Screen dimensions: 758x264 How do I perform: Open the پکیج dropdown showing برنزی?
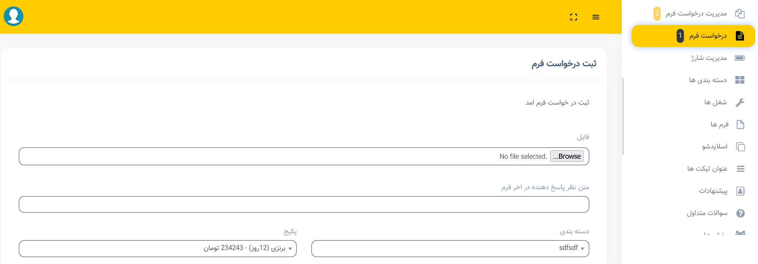pos(157,248)
